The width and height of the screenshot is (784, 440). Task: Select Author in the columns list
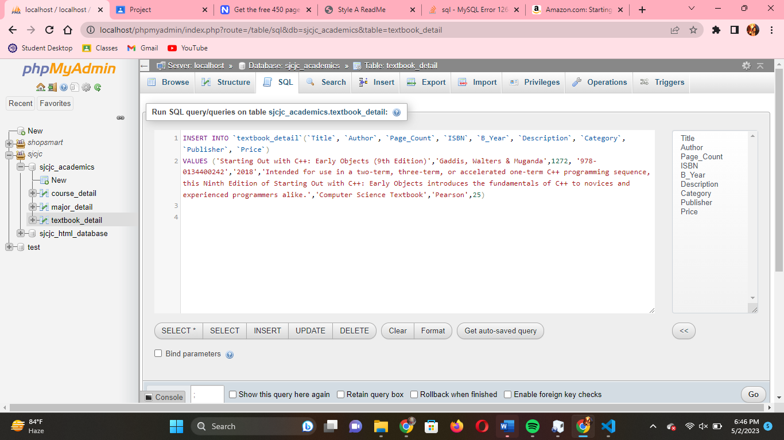tap(692, 147)
